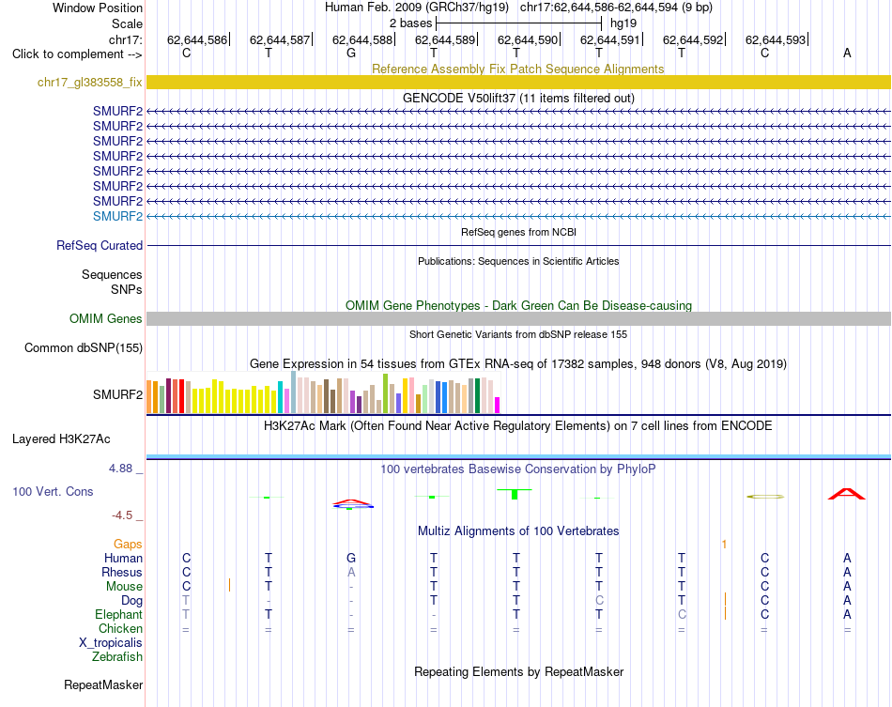Open the Layered H3K27Ac track label
This screenshot has height=707, width=892.
tap(61, 438)
